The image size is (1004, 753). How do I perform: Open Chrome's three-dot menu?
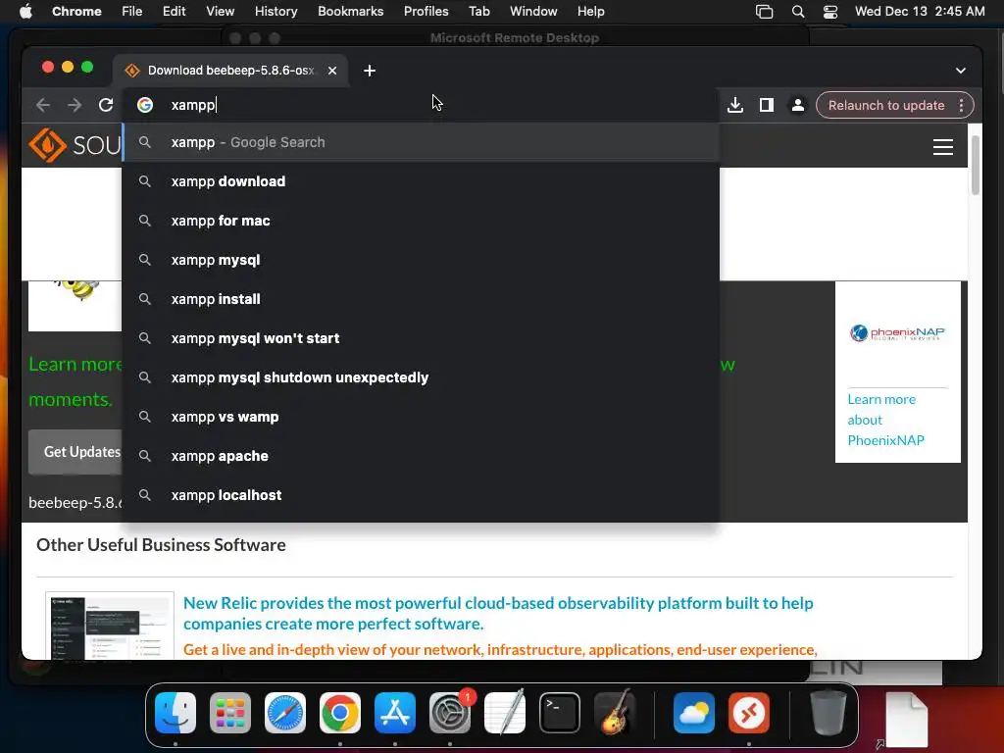point(961,105)
